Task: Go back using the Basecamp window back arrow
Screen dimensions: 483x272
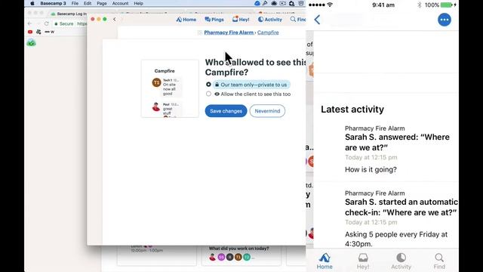Action: (x=114, y=19)
